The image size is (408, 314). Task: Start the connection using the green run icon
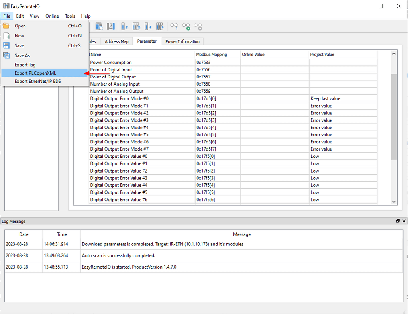coord(186,26)
